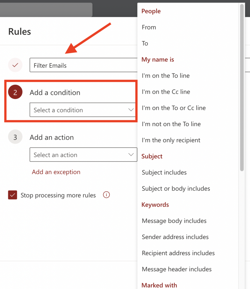This screenshot has width=250, height=289.
Task: Select I'm on the Cc line
Action: 166,92
